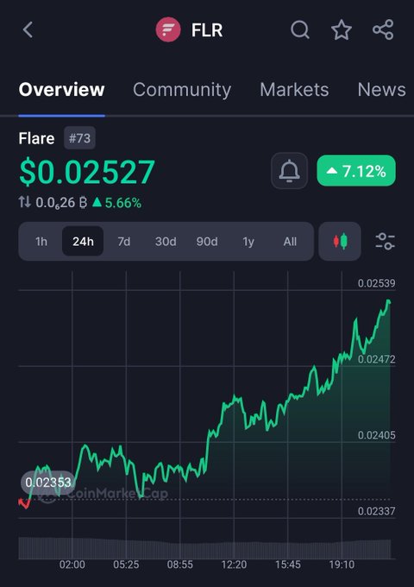Screen dimensions: 414x587
Task: Add FLR to watchlist with star icon
Action: click(341, 29)
